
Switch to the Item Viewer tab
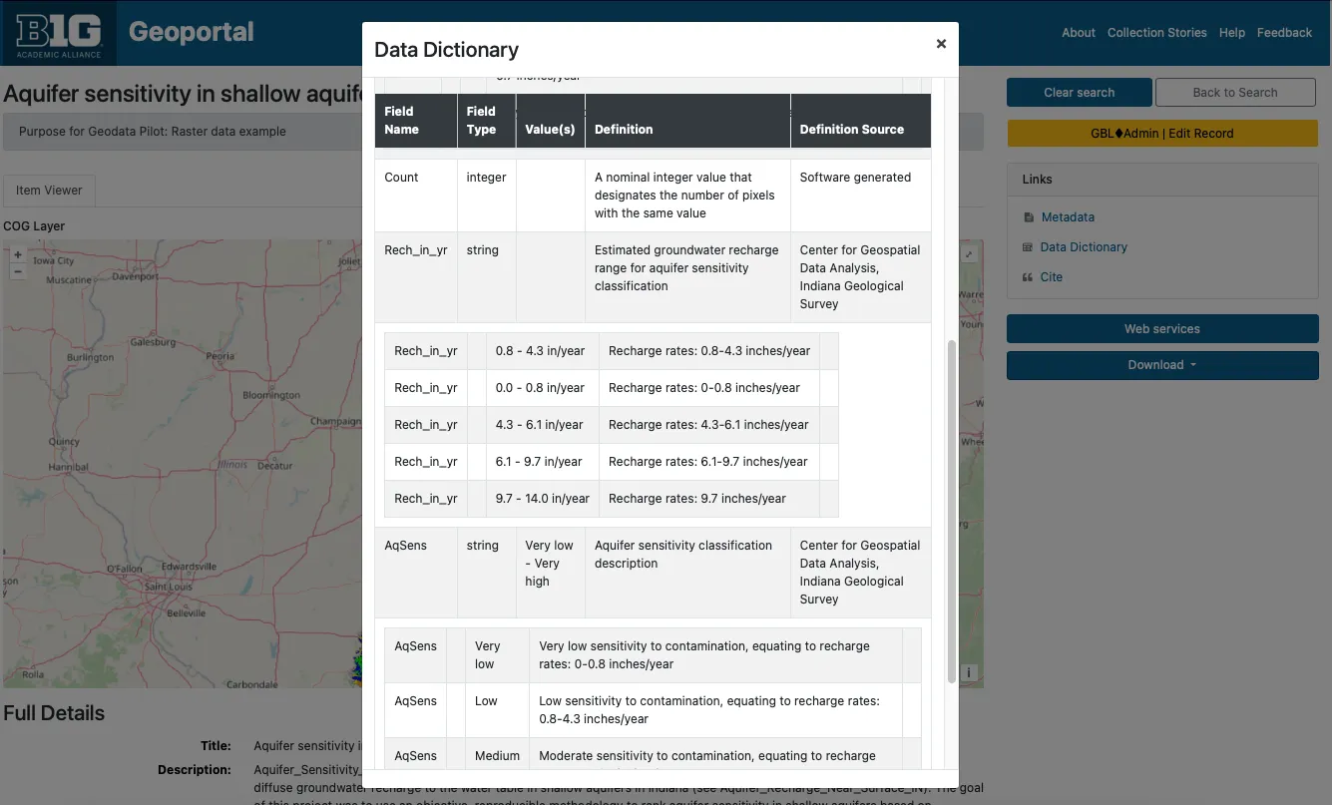(x=49, y=191)
